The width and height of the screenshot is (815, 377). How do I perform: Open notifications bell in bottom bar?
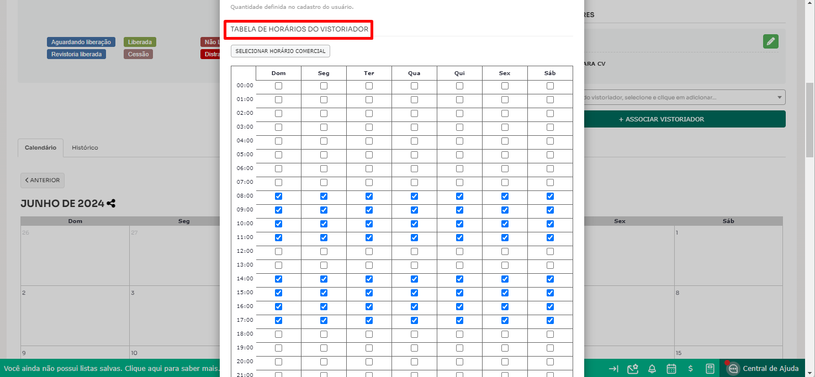pos(652,369)
